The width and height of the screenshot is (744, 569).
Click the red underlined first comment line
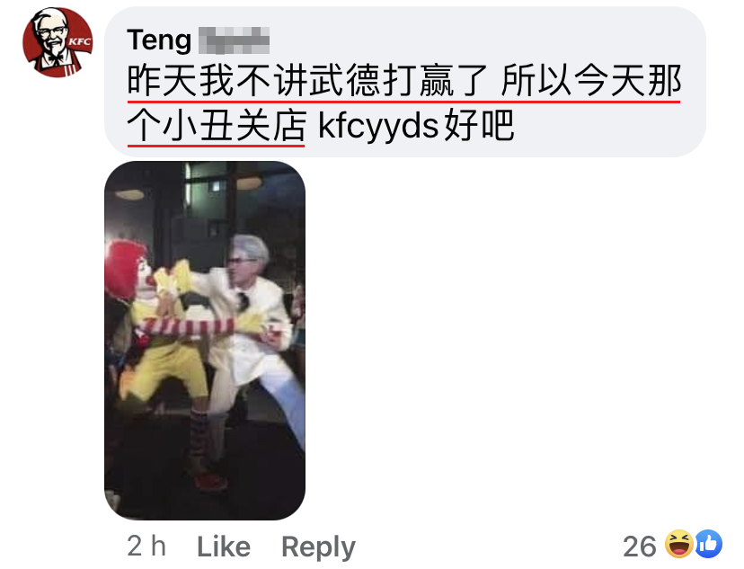point(403,80)
